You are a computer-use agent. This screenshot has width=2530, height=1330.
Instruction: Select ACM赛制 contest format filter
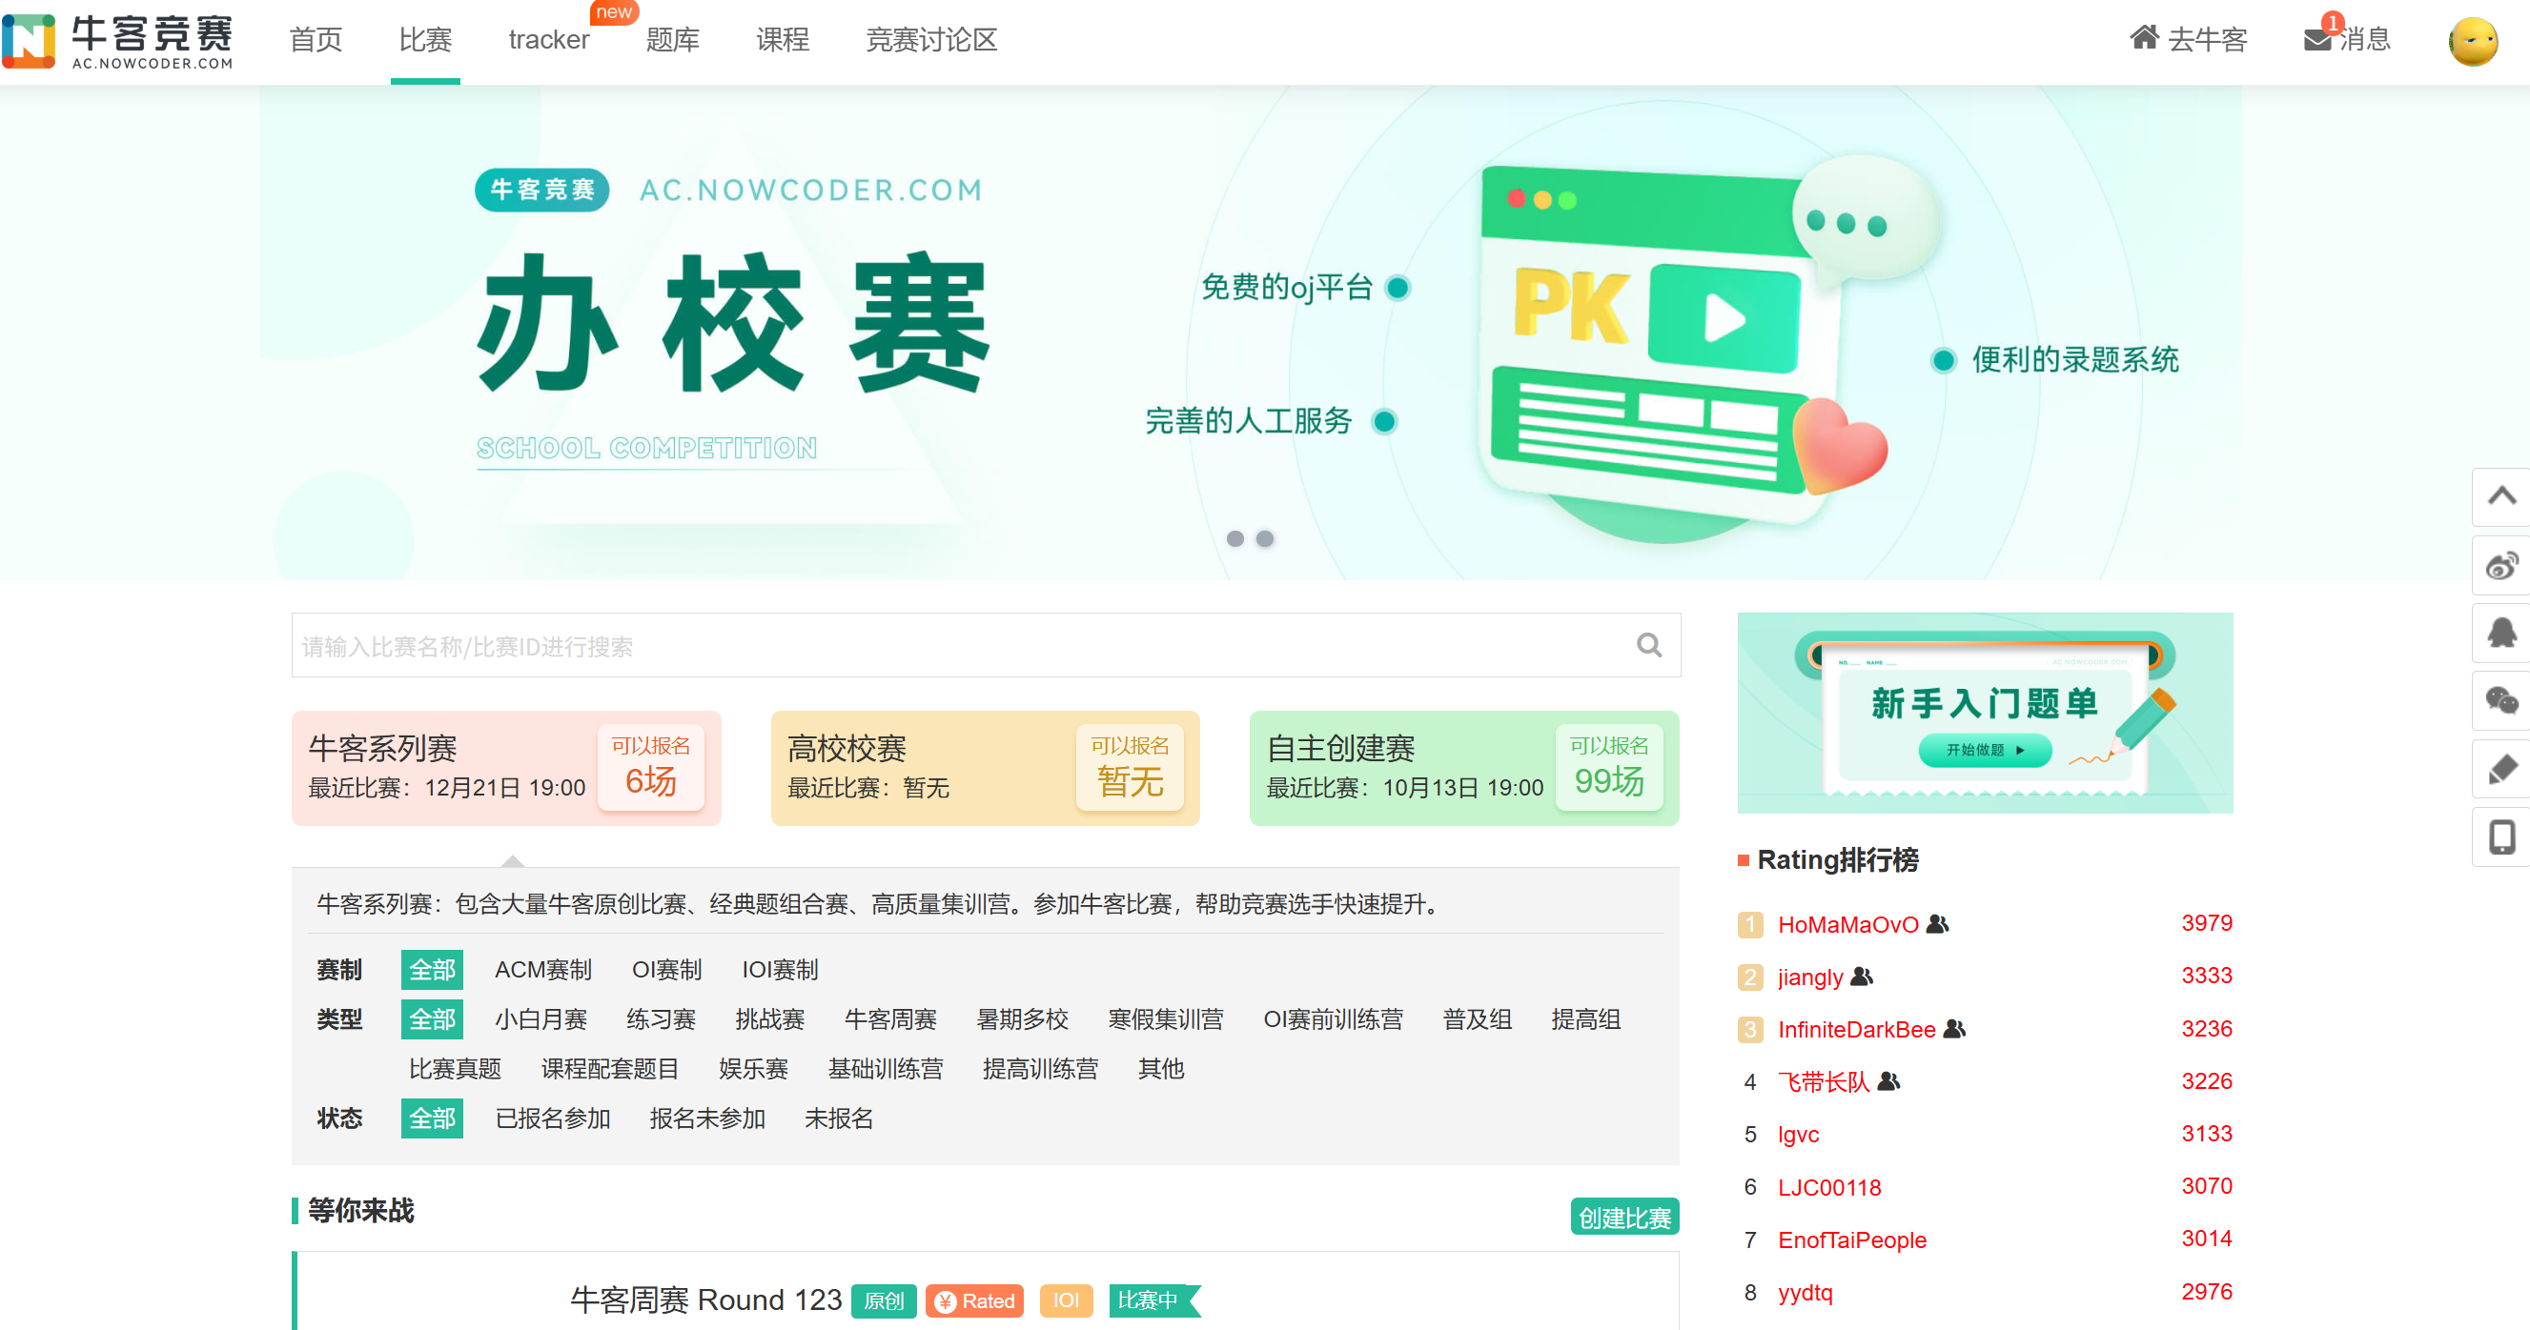(542, 970)
